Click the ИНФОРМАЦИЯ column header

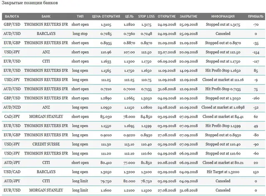[x=223, y=17]
